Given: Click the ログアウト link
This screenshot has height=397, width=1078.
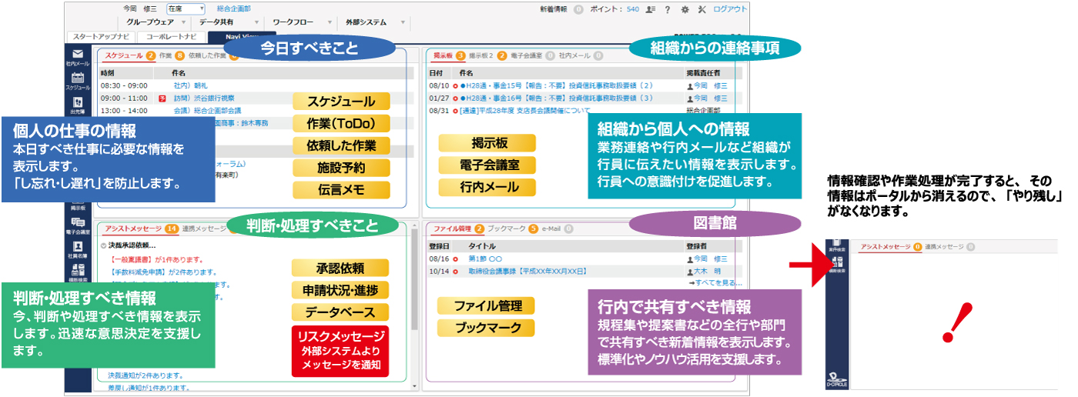Looking at the screenshot, I should (730, 9).
